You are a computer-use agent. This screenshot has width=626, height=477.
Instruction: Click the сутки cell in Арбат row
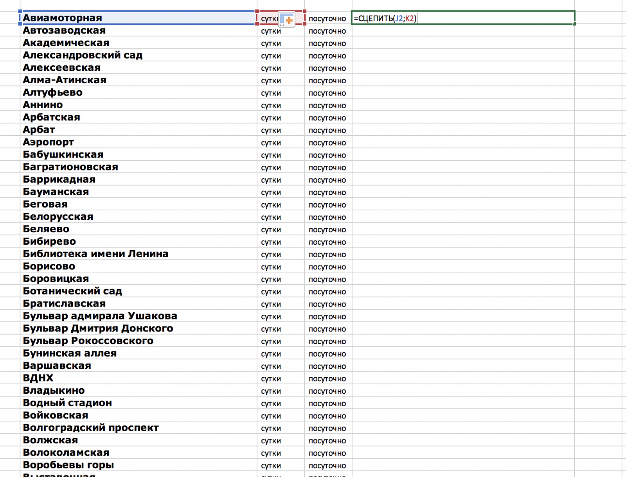pos(280,130)
